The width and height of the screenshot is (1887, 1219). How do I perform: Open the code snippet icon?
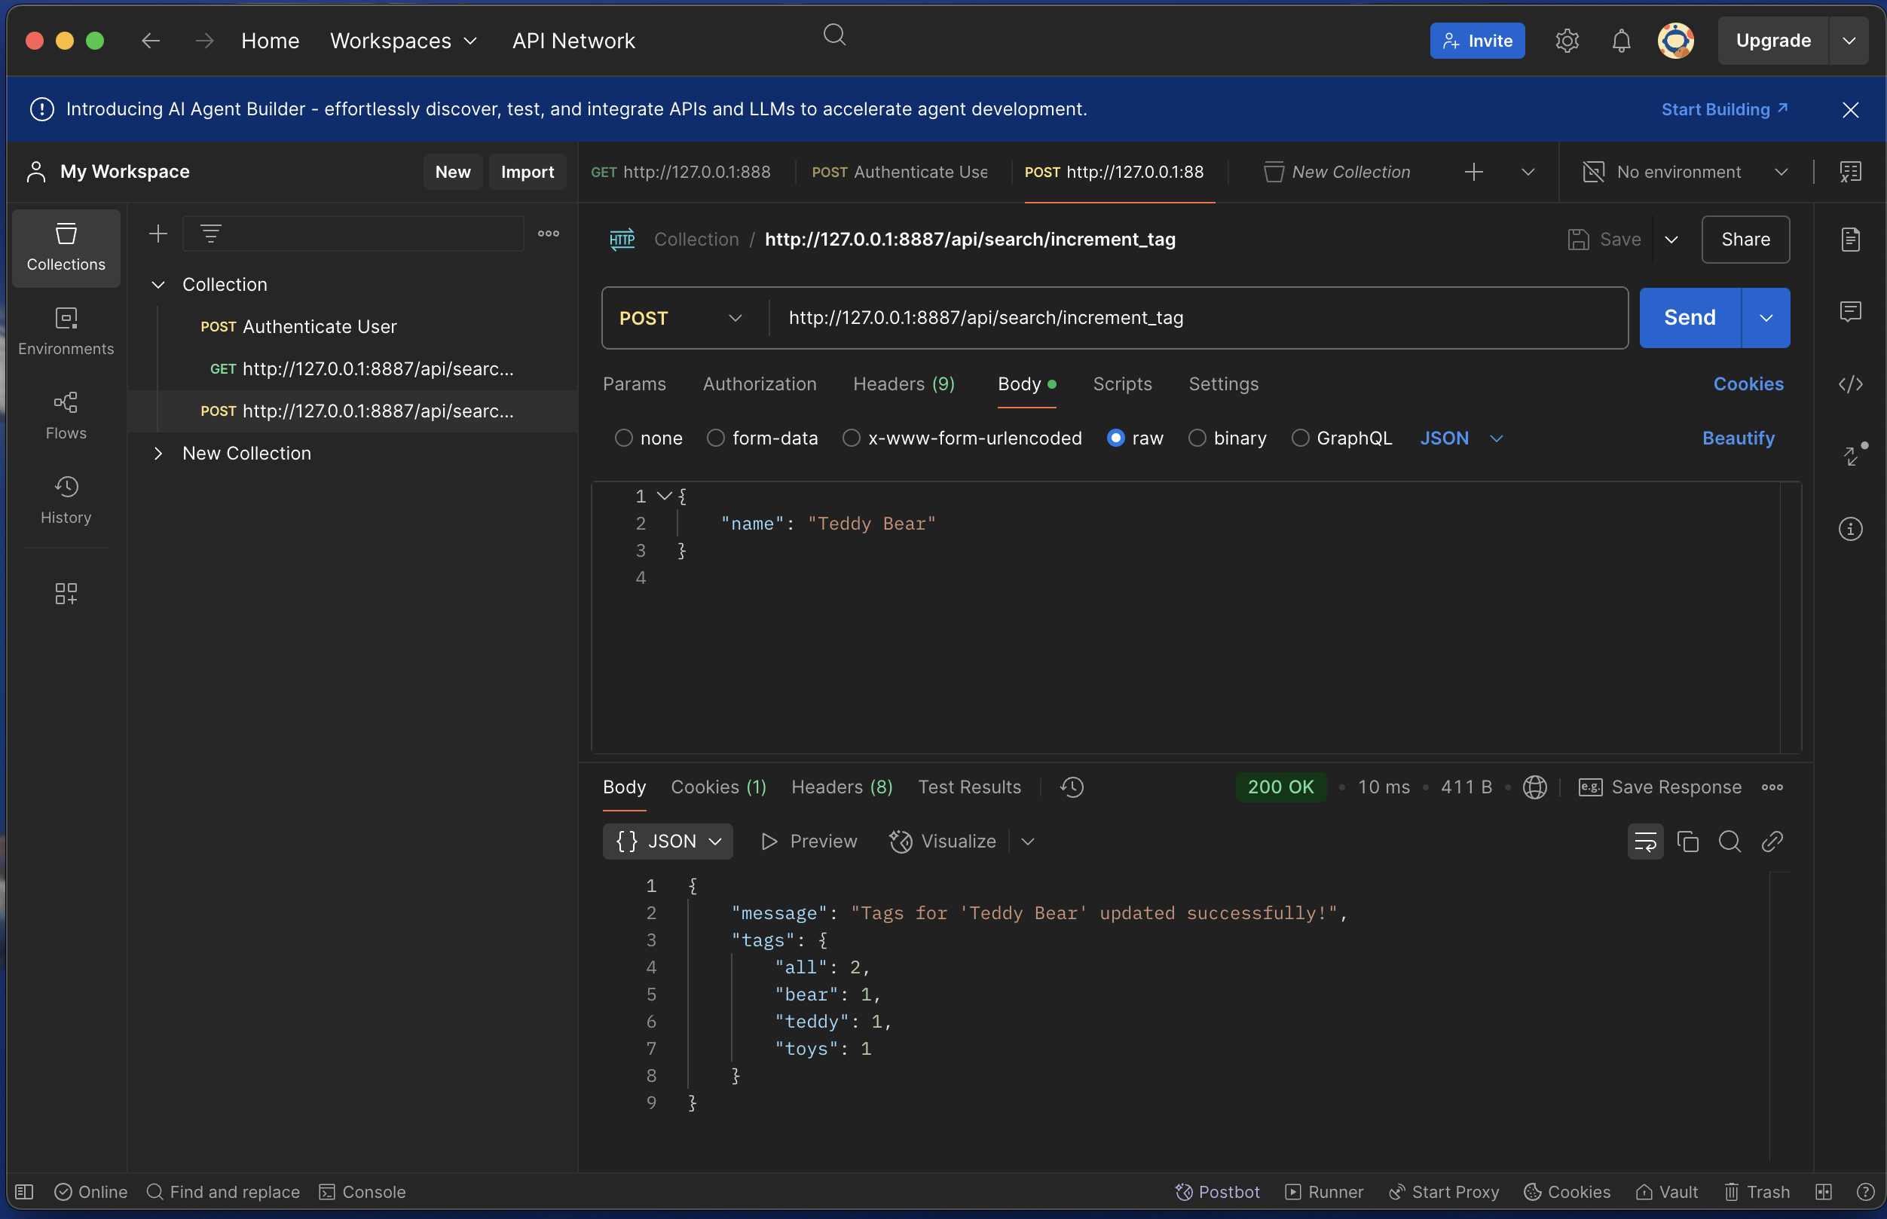tap(1850, 384)
